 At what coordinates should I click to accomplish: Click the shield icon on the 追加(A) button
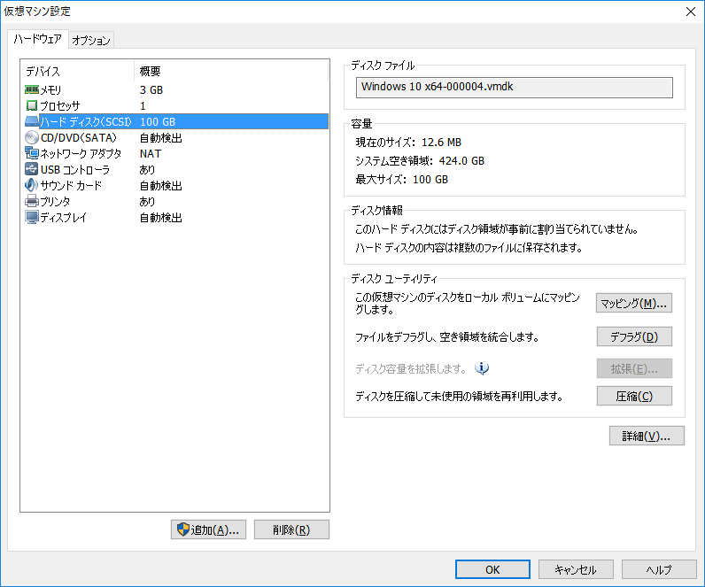[x=183, y=529]
